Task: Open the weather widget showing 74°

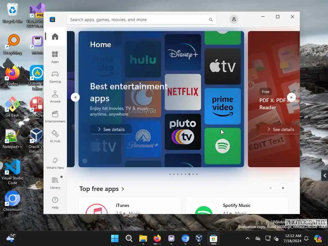Action: [11, 238]
